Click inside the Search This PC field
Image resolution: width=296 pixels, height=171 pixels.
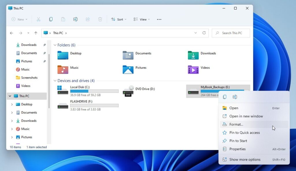pos(231,33)
